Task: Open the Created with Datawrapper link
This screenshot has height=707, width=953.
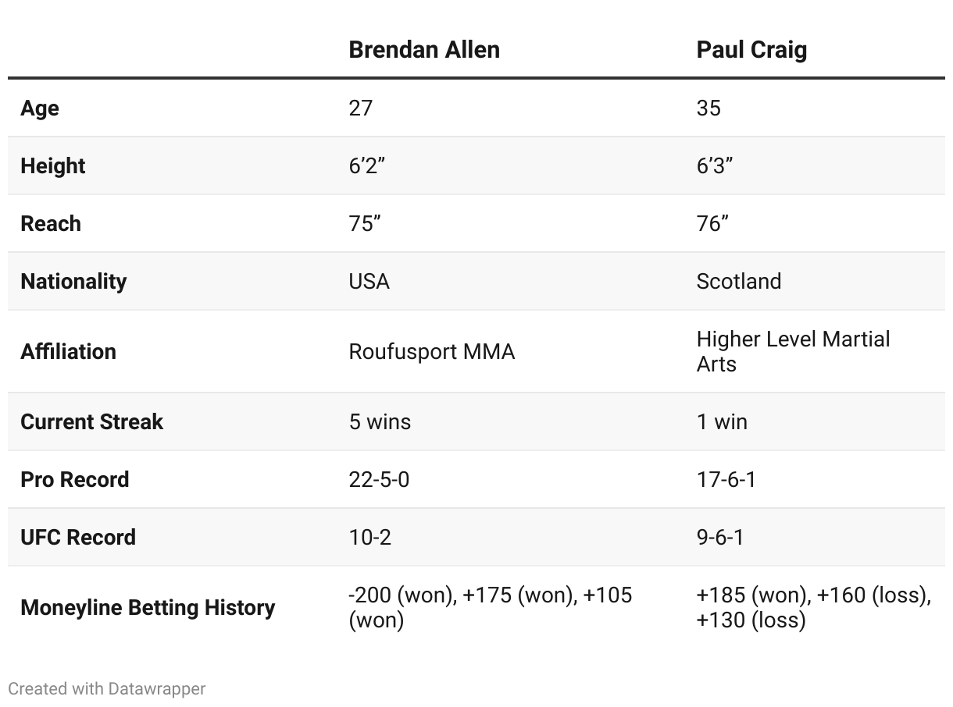Action: pyautogui.click(x=107, y=688)
